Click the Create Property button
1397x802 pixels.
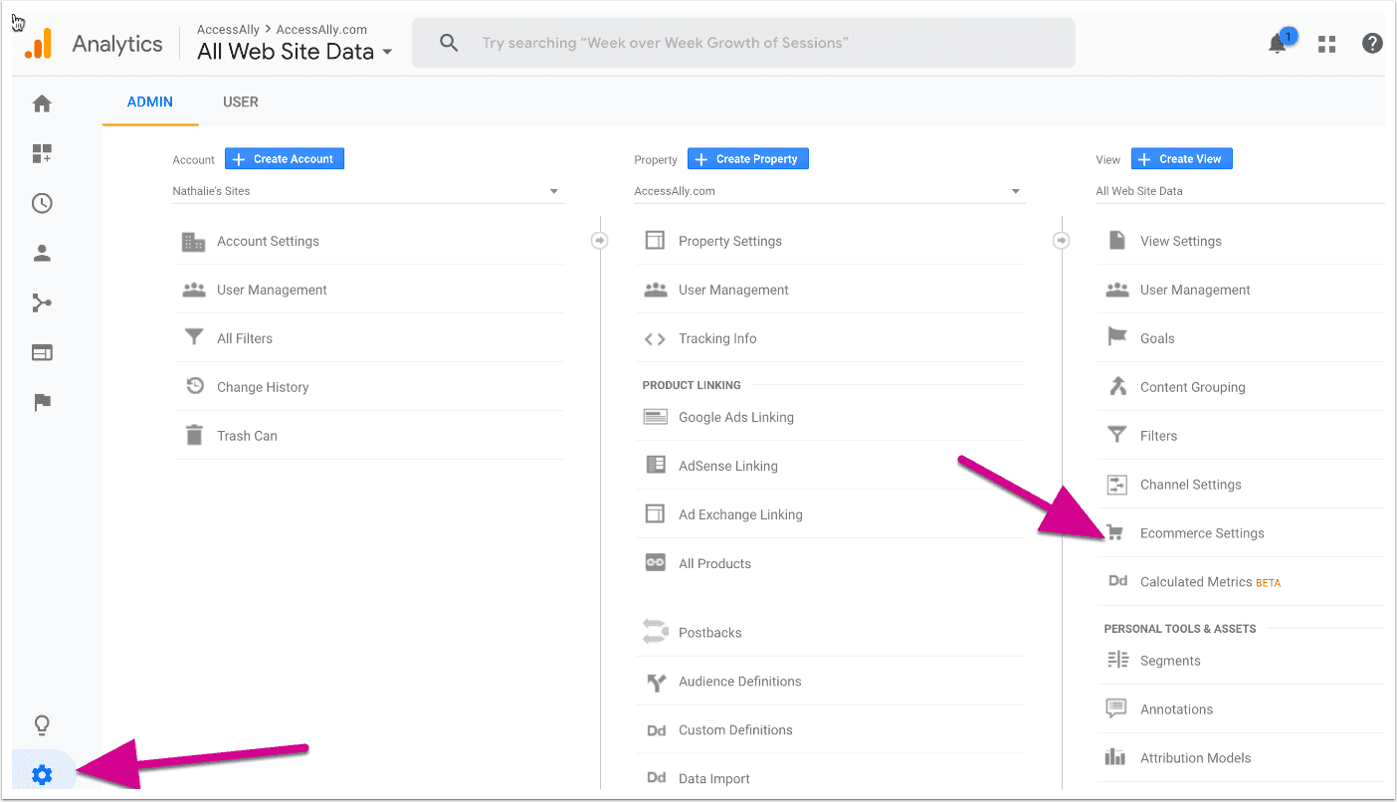coord(748,159)
